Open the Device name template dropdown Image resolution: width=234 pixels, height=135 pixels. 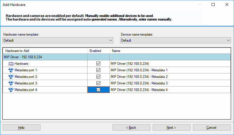tap(175, 40)
